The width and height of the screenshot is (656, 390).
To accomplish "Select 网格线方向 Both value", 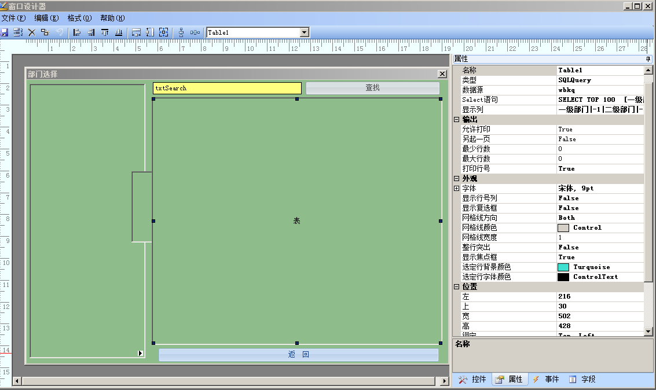I will [x=600, y=218].
